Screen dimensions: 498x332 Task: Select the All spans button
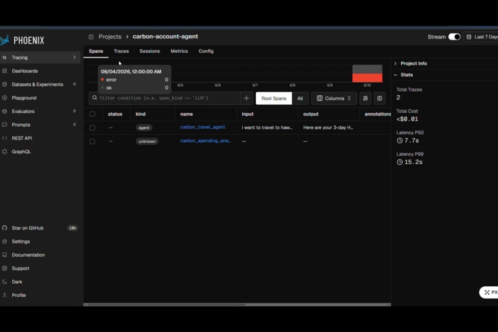pos(300,98)
